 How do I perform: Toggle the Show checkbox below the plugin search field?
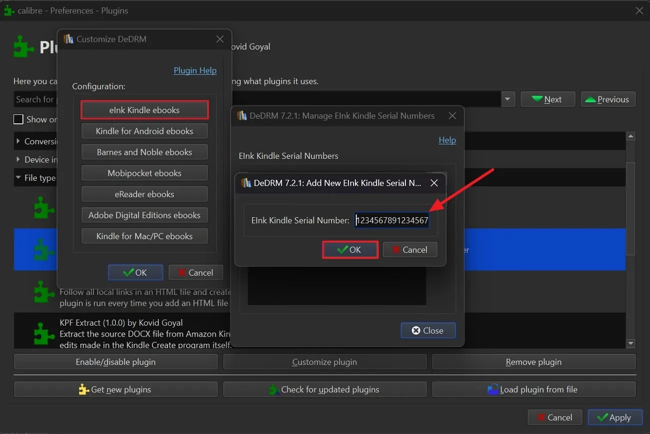point(18,119)
